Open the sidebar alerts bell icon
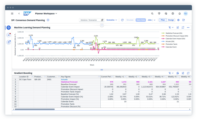 click(9, 35)
